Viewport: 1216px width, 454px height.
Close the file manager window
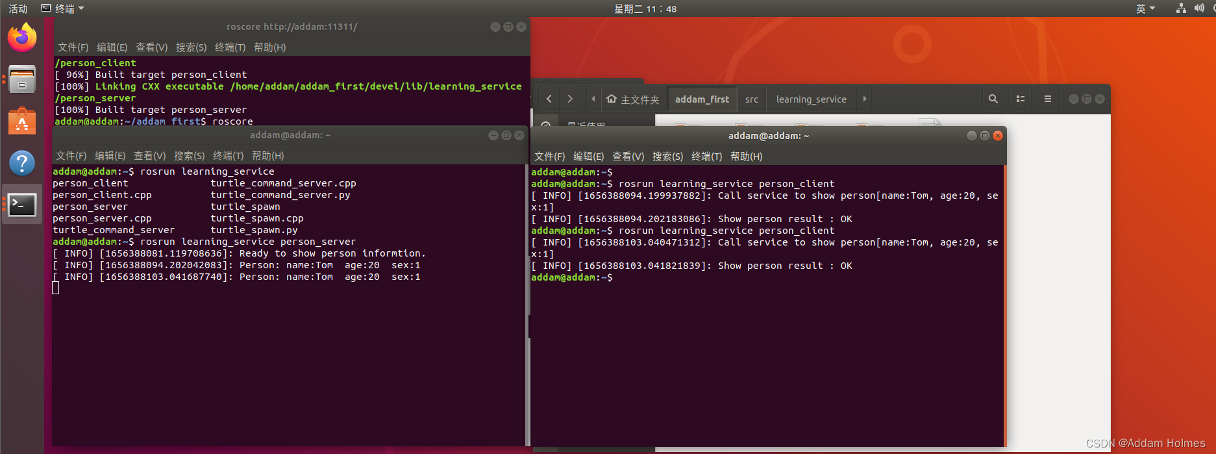coord(1100,99)
